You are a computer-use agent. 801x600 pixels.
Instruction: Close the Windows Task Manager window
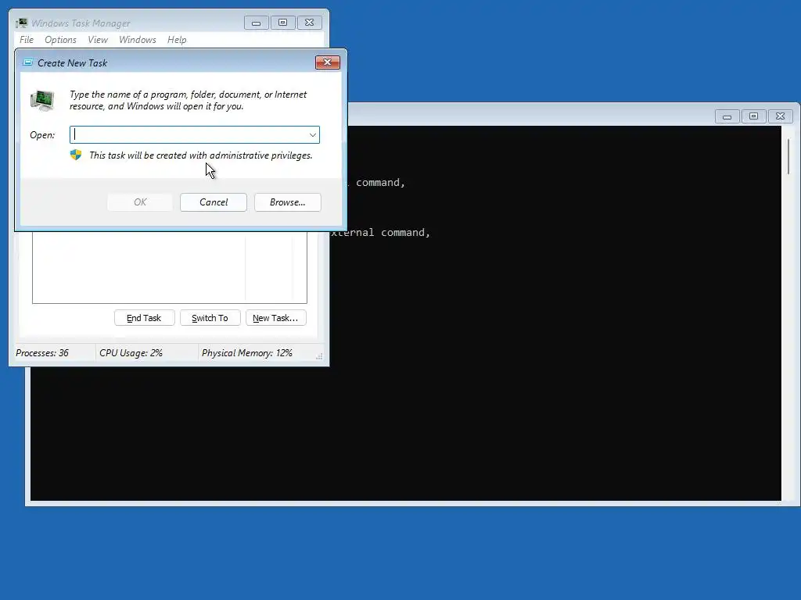point(310,23)
